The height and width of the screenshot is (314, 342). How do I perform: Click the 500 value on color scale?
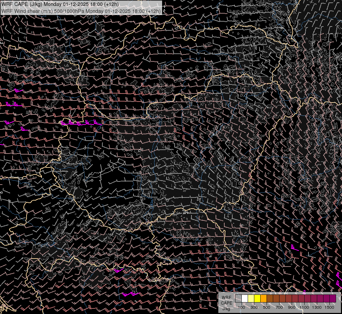click(267, 307)
